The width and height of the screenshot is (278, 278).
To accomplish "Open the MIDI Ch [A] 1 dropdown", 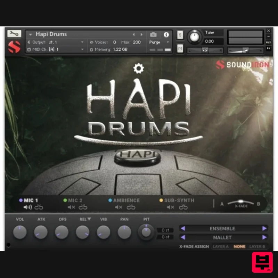I will tap(56, 49).
